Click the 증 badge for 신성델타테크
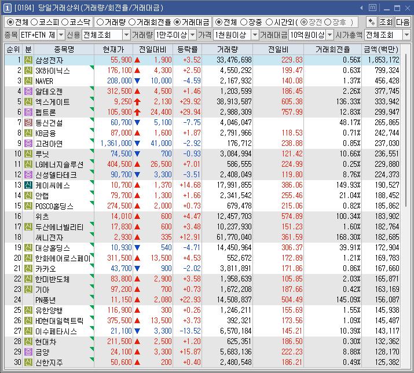 coord(28,174)
